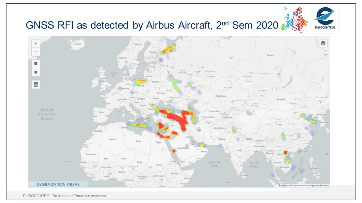Toggle the DEGRADATION AREAS overlay label
This screenshot has height=203, width=362.
coord(58,184)
